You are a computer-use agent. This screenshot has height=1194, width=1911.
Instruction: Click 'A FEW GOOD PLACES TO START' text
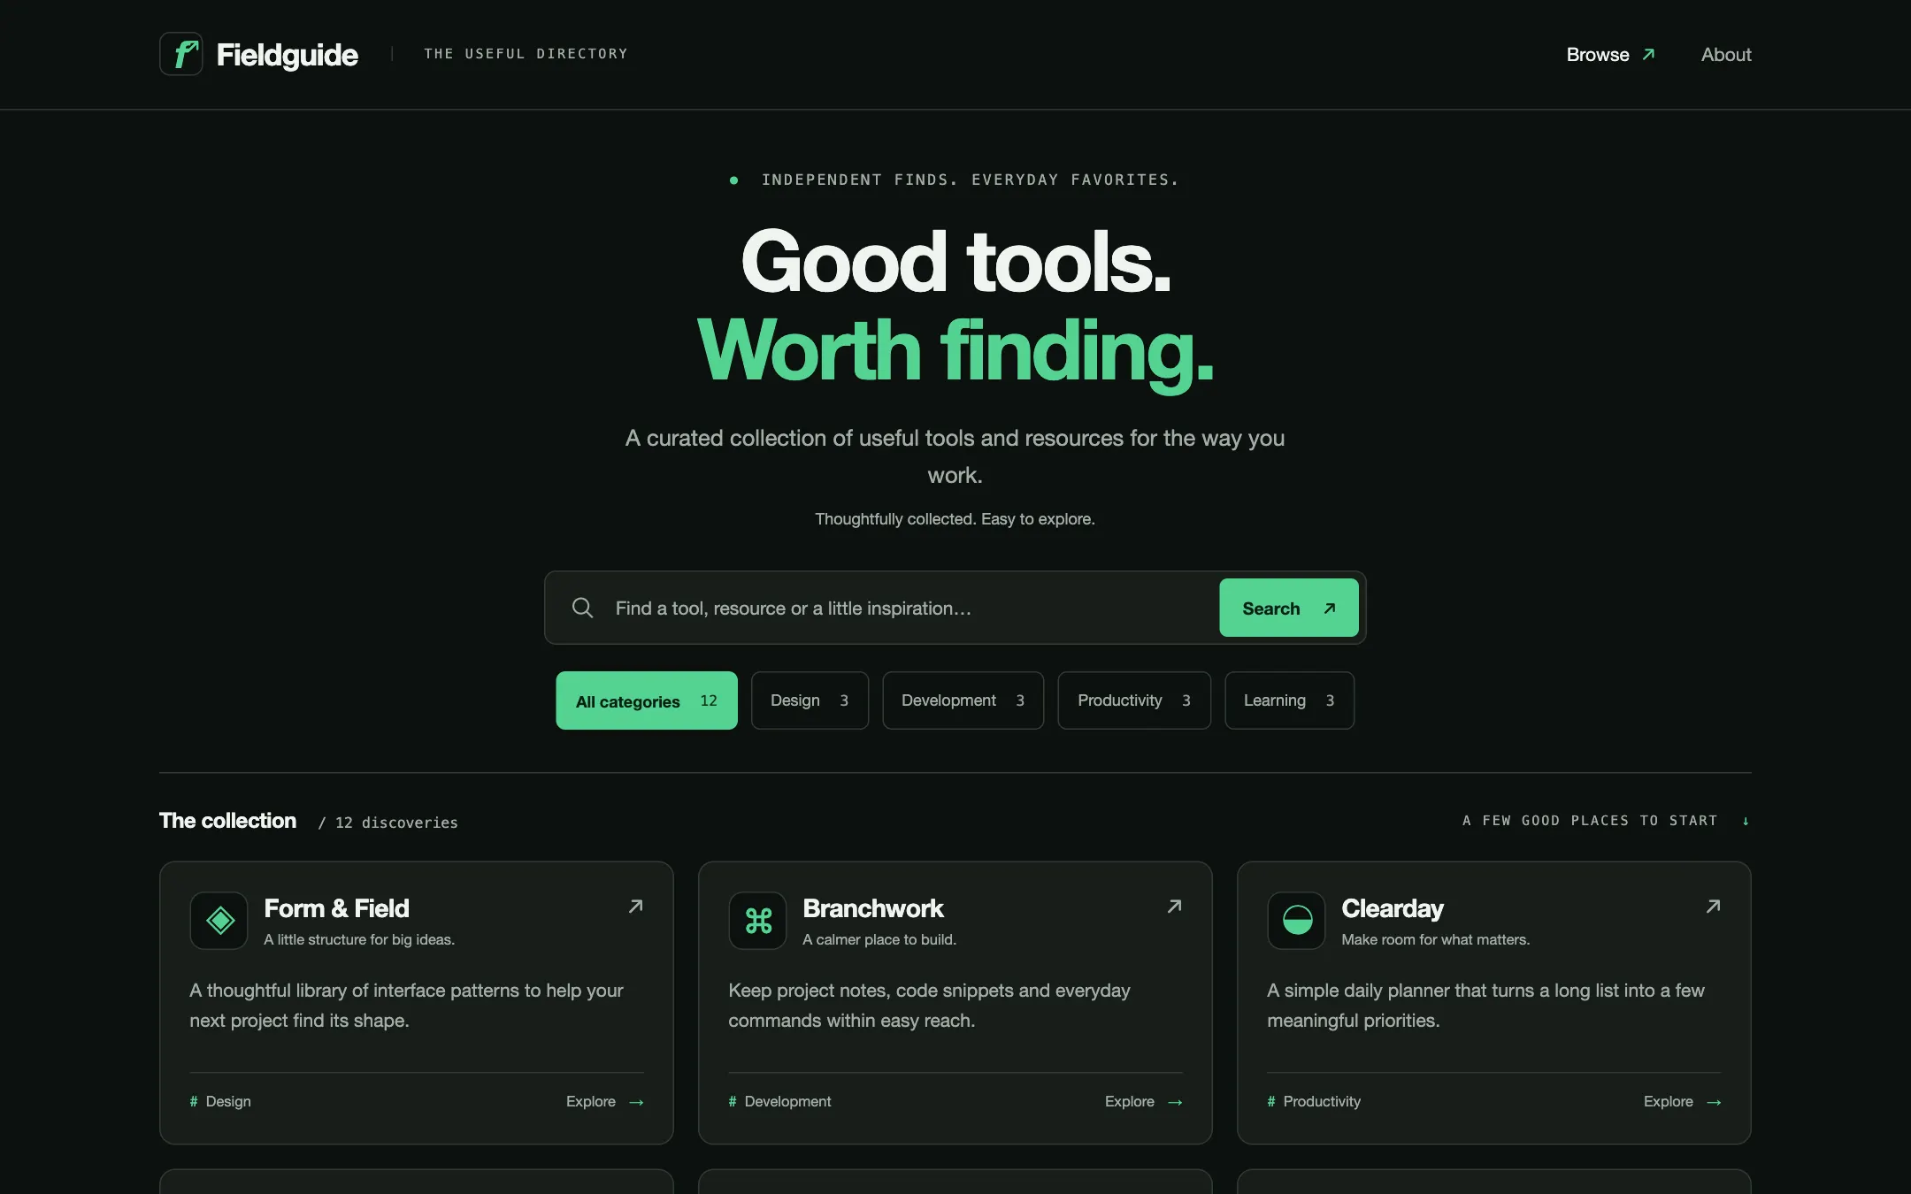click(1589, 821)
